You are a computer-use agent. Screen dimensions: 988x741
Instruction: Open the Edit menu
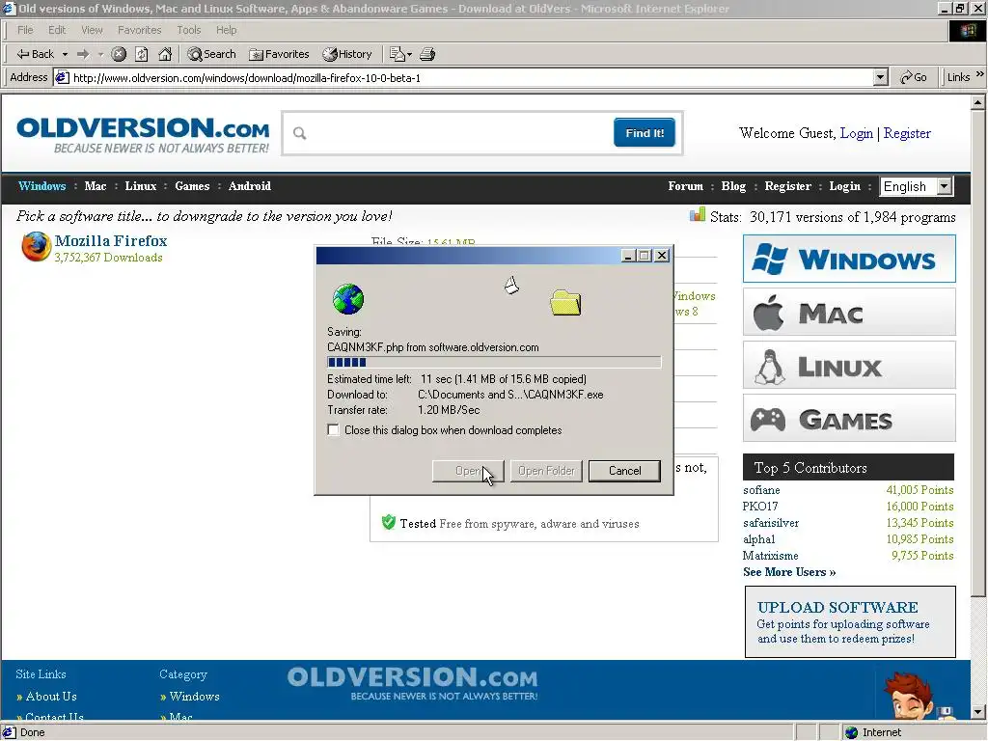coord(57,30)
